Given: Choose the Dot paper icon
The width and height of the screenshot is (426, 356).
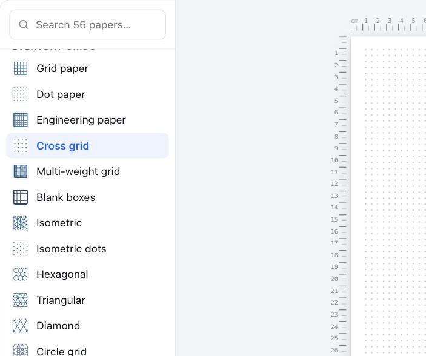Looking at the screenshot, I should [x=21, y=94].
